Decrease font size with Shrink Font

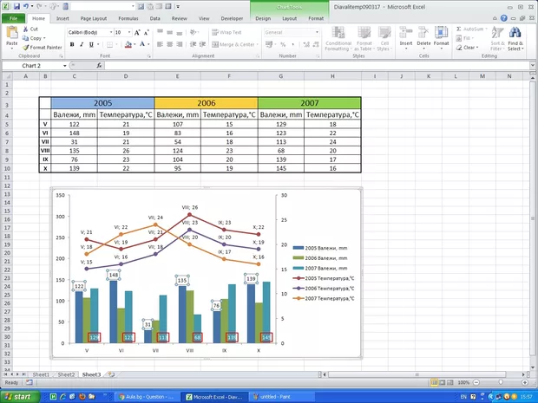pyautogui.click(x=147, y=33)
